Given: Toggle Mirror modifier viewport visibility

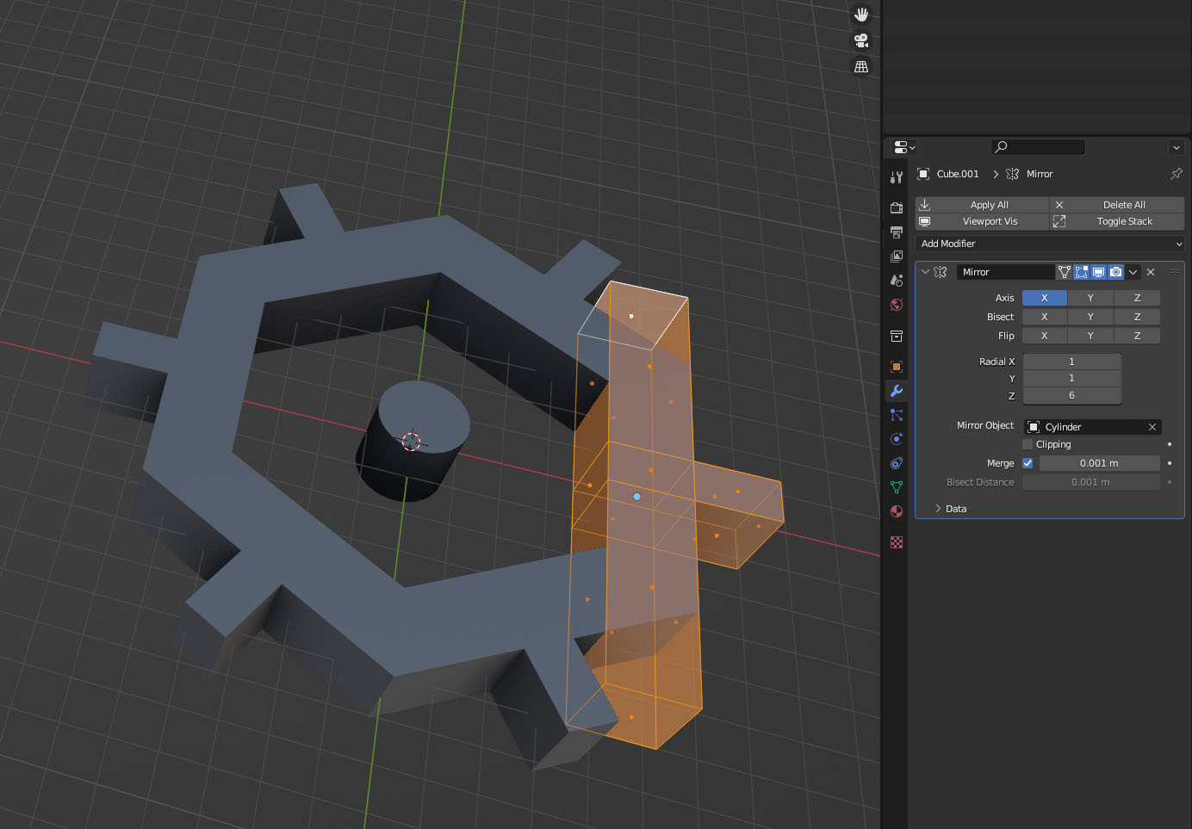Looking at the screenshot, I should click(x=1099, y=272).
